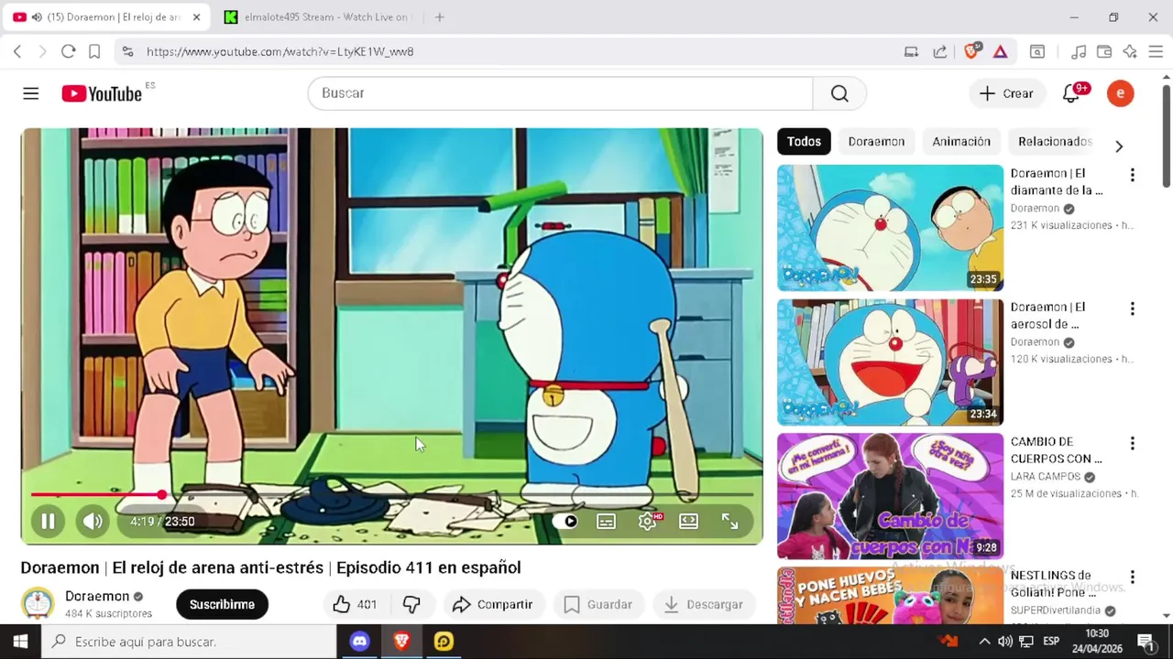Screen dimensions: 1173x659
Task: Click the install/cast screen icon in address bar
Action: coord(911,52)
